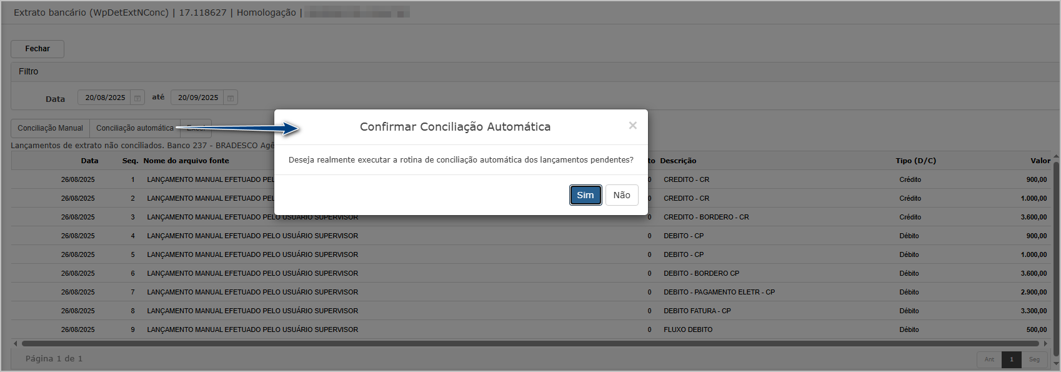Select page 1 in pagination
1061x372 pixels.
pyautogui.click(x=1012, y=359)
